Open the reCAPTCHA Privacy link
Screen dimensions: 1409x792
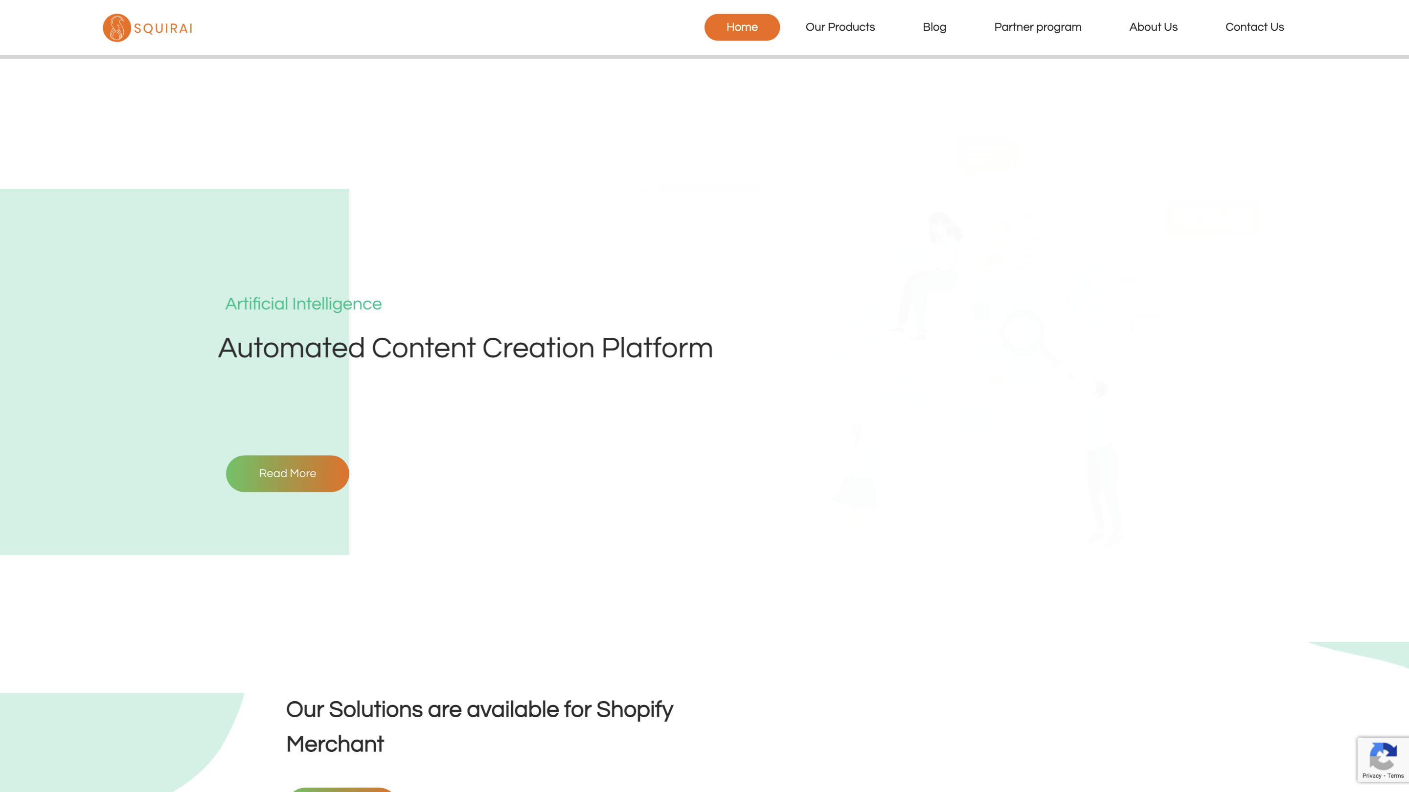[1371, 775]
